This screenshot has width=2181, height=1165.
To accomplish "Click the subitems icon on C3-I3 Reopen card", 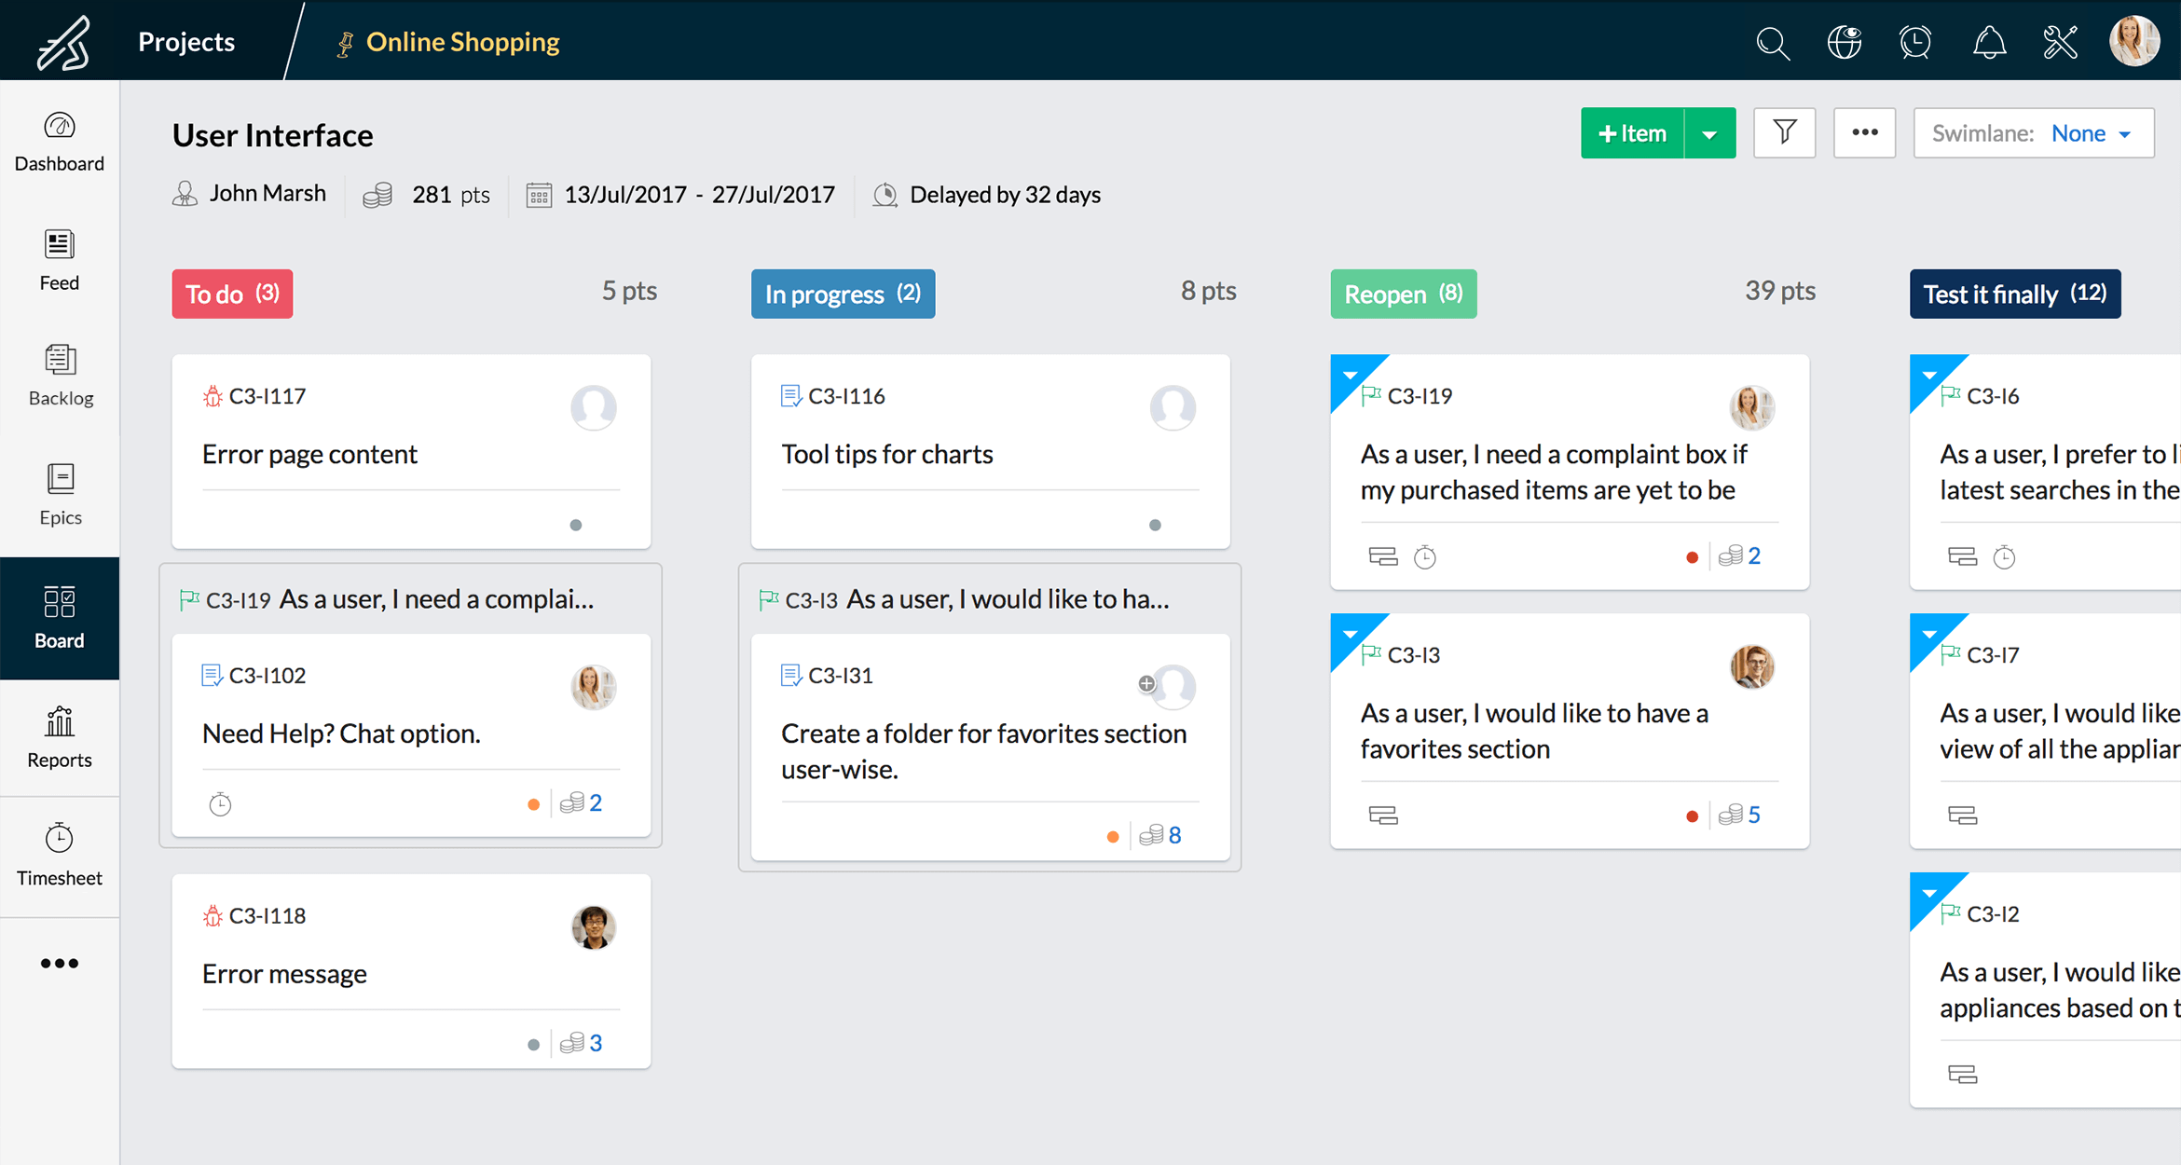I will click(1382, 816).
